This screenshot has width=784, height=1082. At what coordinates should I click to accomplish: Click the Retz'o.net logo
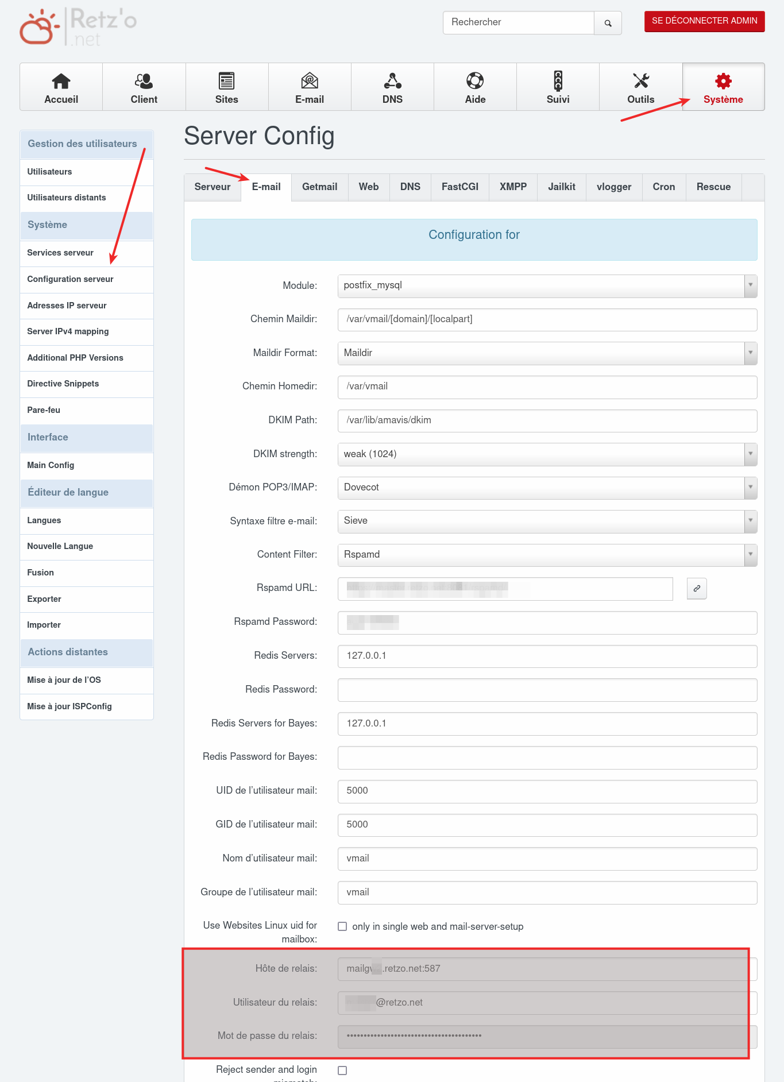(78, 27)
